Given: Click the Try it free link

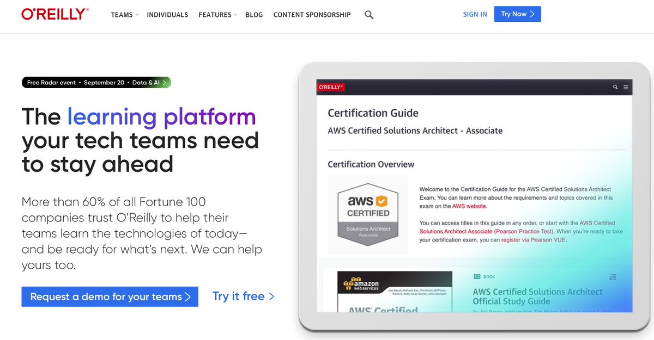Looking at the screenshot, I should (x=243, y=296).
